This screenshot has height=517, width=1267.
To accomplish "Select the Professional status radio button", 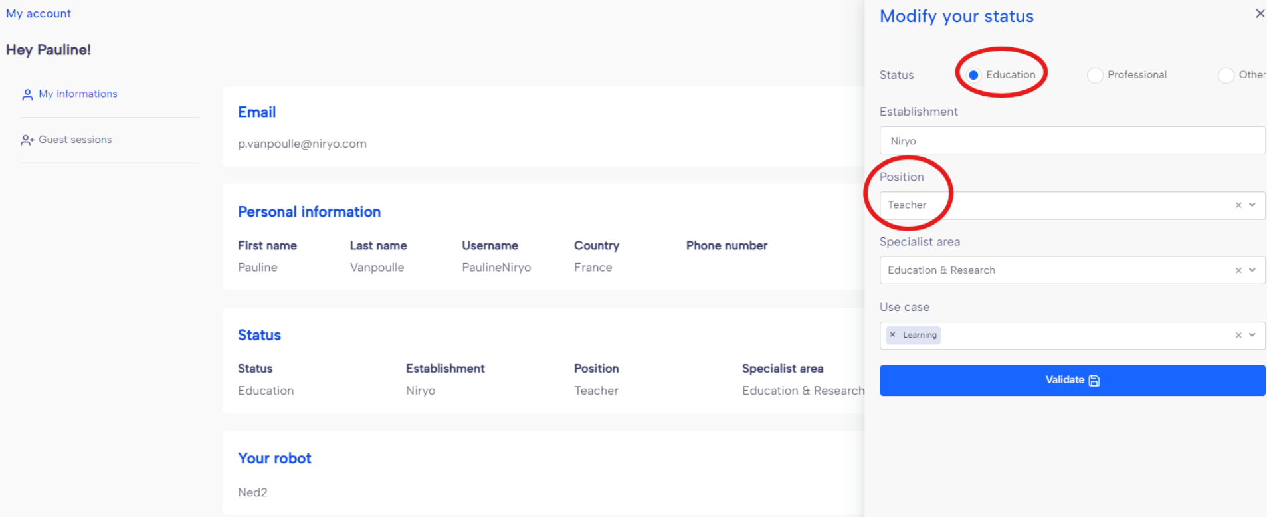I will (x=1095, y=75).
